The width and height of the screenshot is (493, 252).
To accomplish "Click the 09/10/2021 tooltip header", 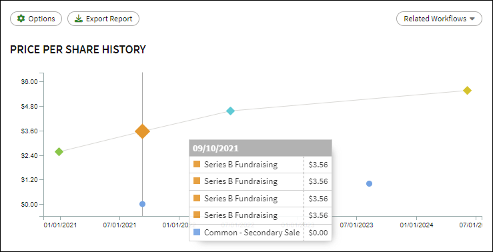I will (260, 148).
